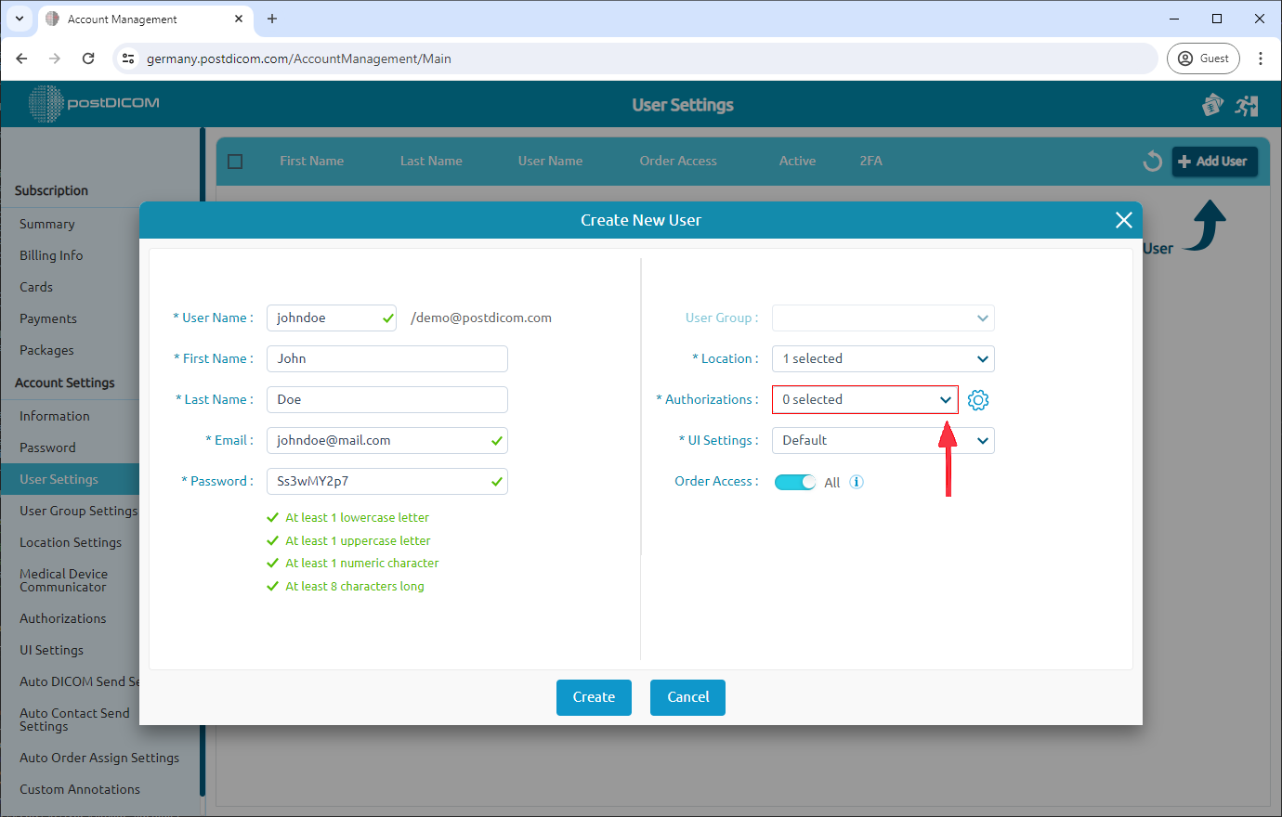Expand the UI Settings dropdown showing Default
The height and width of the screenshot is (817, 1282).
[x=983, y=440]
